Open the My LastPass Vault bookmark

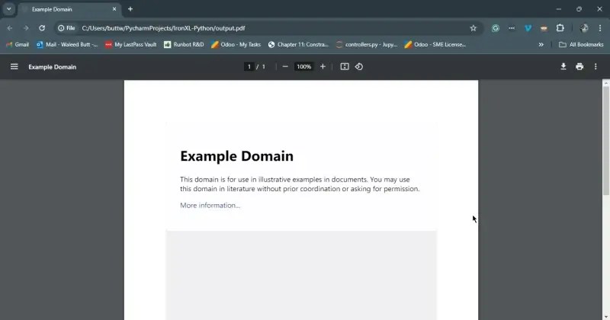[x=130, y=45]
